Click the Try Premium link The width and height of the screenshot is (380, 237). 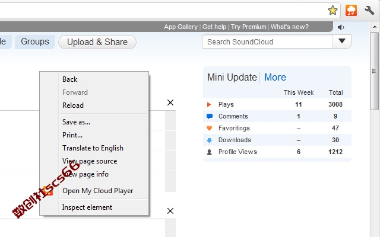tap(248, 27)
